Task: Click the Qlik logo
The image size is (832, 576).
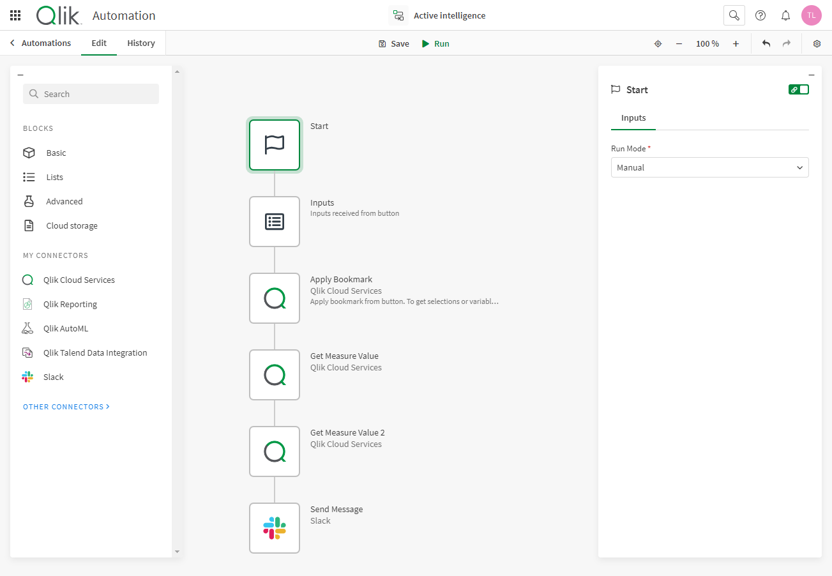Action: (59, 15)
